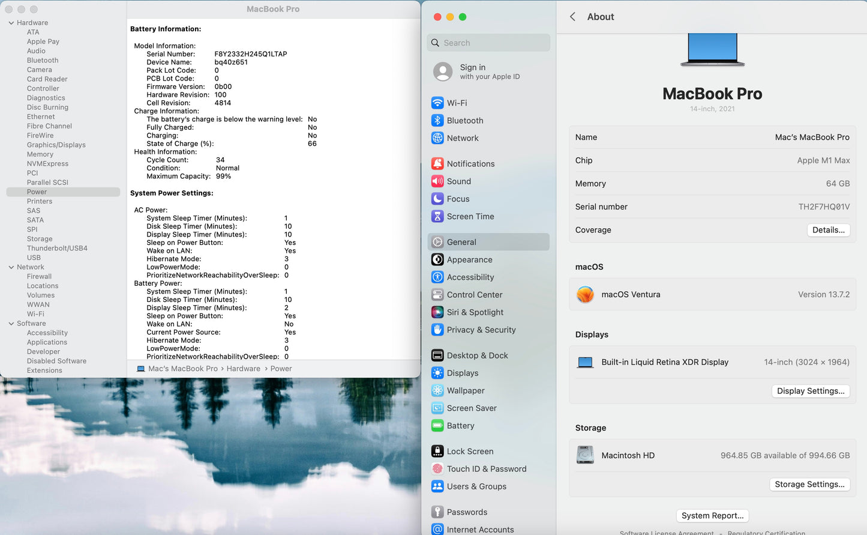The height and width of the screenshot is (535, 867).
Task: Select Graphics/Displays in the hardware list
Action: pos(56,145)
